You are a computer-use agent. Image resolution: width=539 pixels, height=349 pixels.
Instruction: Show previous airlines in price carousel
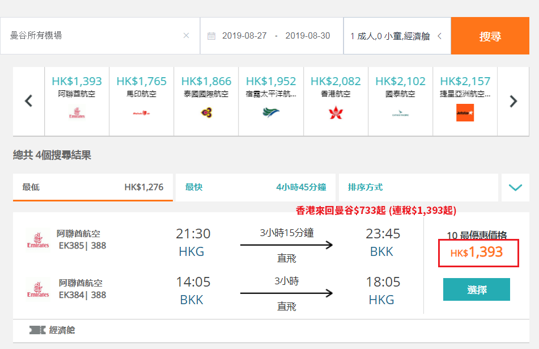(x=28, y=101)
